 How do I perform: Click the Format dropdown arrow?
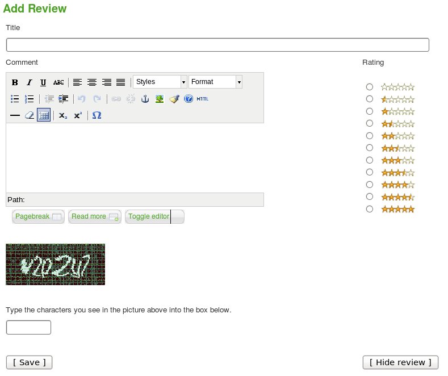pos(239,82)
